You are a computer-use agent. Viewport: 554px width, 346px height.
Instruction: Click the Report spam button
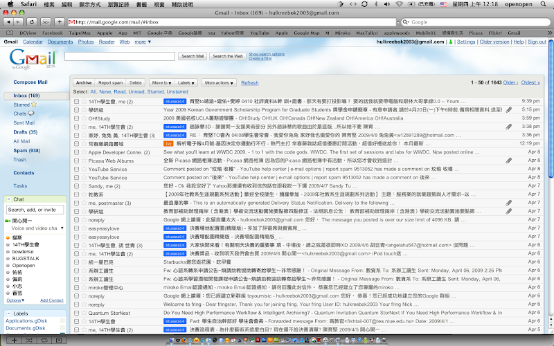tap(110, 83)
